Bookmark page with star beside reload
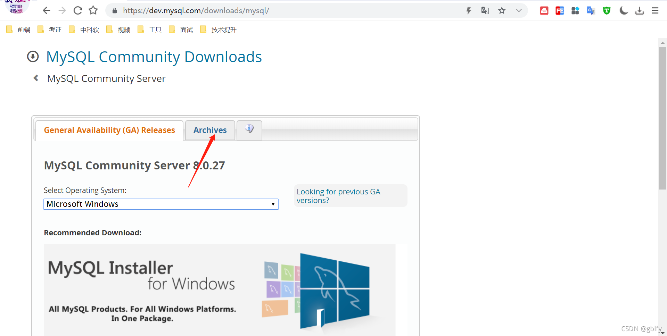The height and width of the screenshot is (336, 667). click(93, 10)
